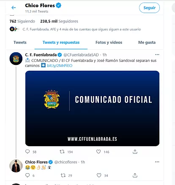
Task: Retweet Chico Flores's emoji tweet
Action: [63, 175]
